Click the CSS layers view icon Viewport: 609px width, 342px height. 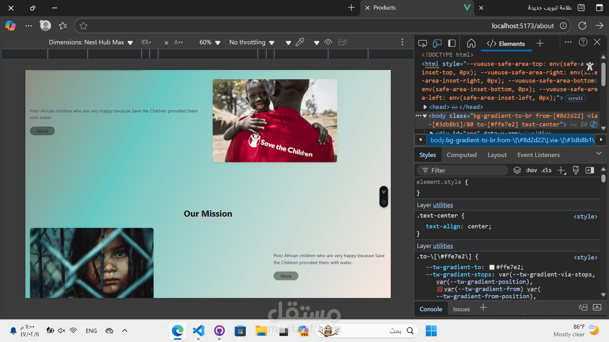pyautogui.click(x=517, y=170)
